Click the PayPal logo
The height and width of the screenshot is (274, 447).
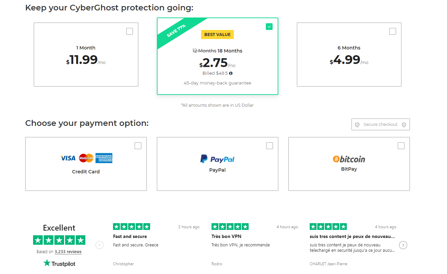(x=217, y=159)
